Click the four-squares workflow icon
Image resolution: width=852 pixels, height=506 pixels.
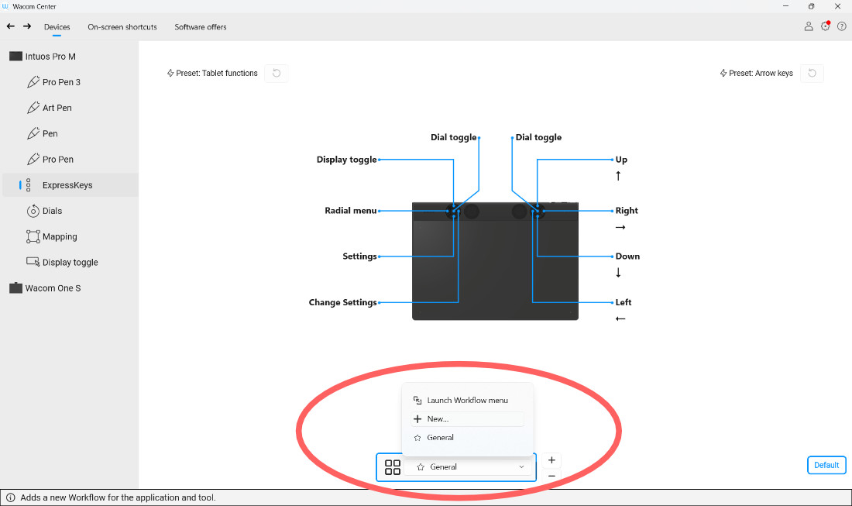tap(393, 466)
